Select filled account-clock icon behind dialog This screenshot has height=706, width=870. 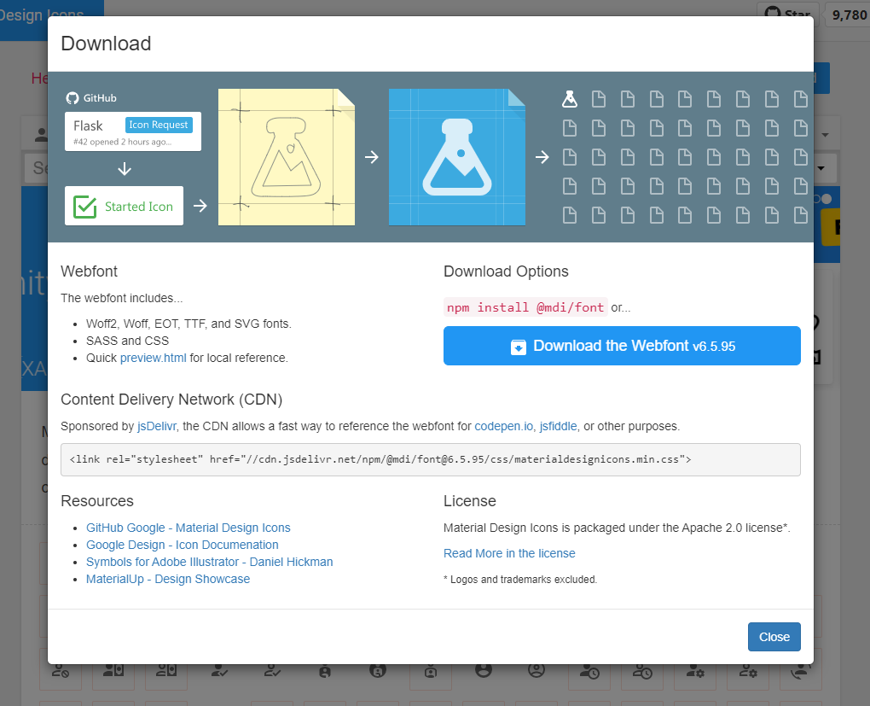coord(589,671)
